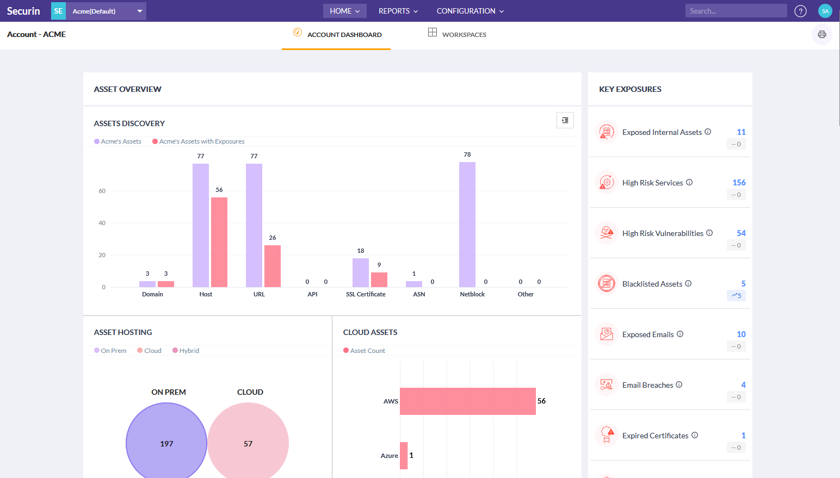Click the Exposed Internal Assets label

tap(662, 132)
